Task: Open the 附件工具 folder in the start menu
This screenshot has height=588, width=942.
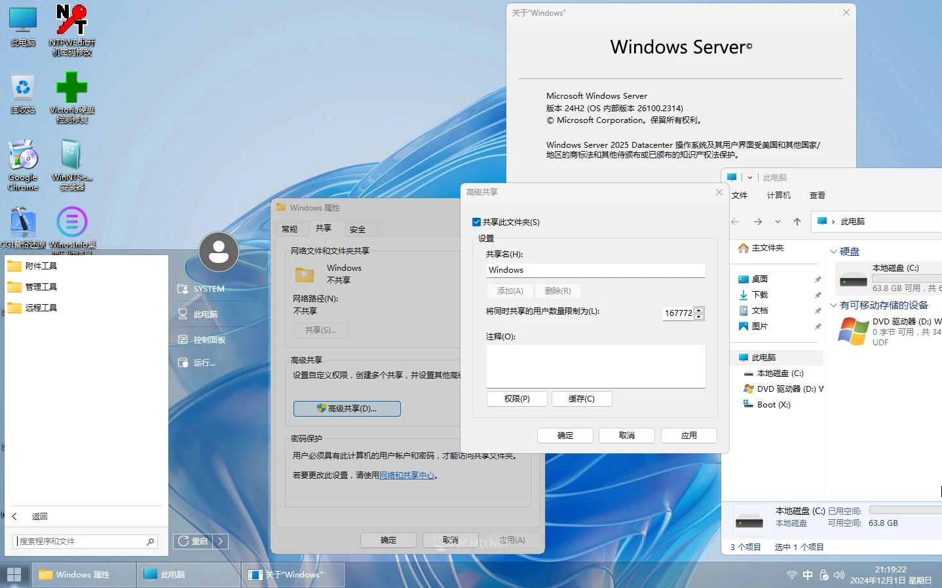Action: click(x=86, y=266)
